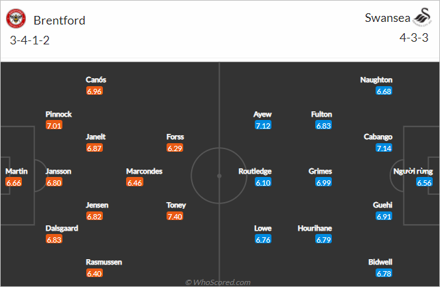
Task: Select Ayew's 7.12 rating badge
Action: [263, 125]
